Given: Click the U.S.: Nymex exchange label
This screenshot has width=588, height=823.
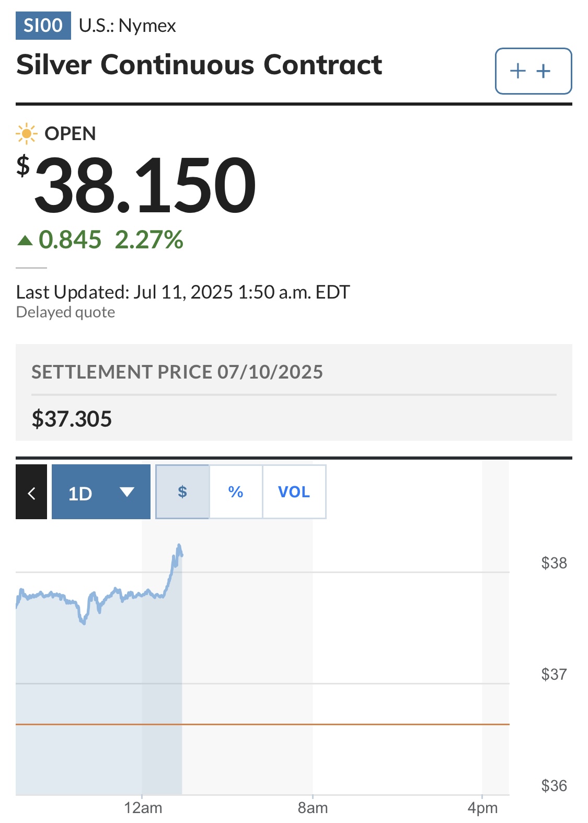Looking at the screenshot, I should (128, 26).
